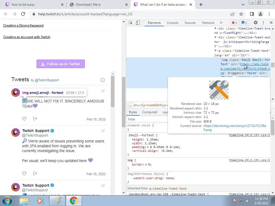Switch to the Download file.io tab
The height and width of the screenshot is (206, 275).
98,5
